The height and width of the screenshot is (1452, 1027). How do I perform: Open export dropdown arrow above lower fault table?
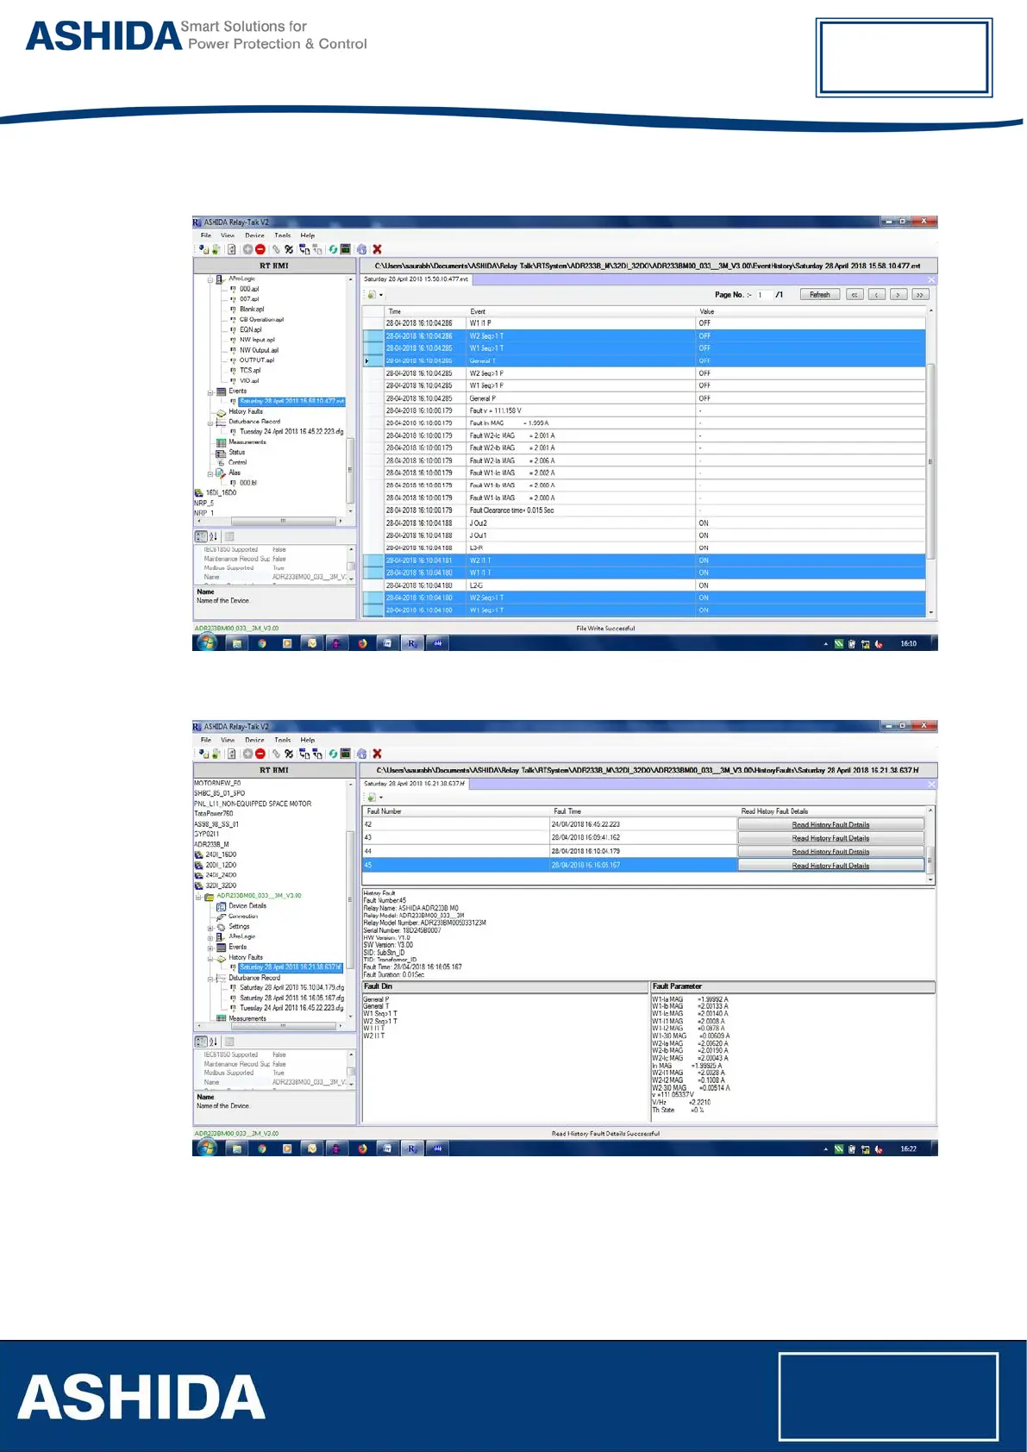click(x=381, y=798)
